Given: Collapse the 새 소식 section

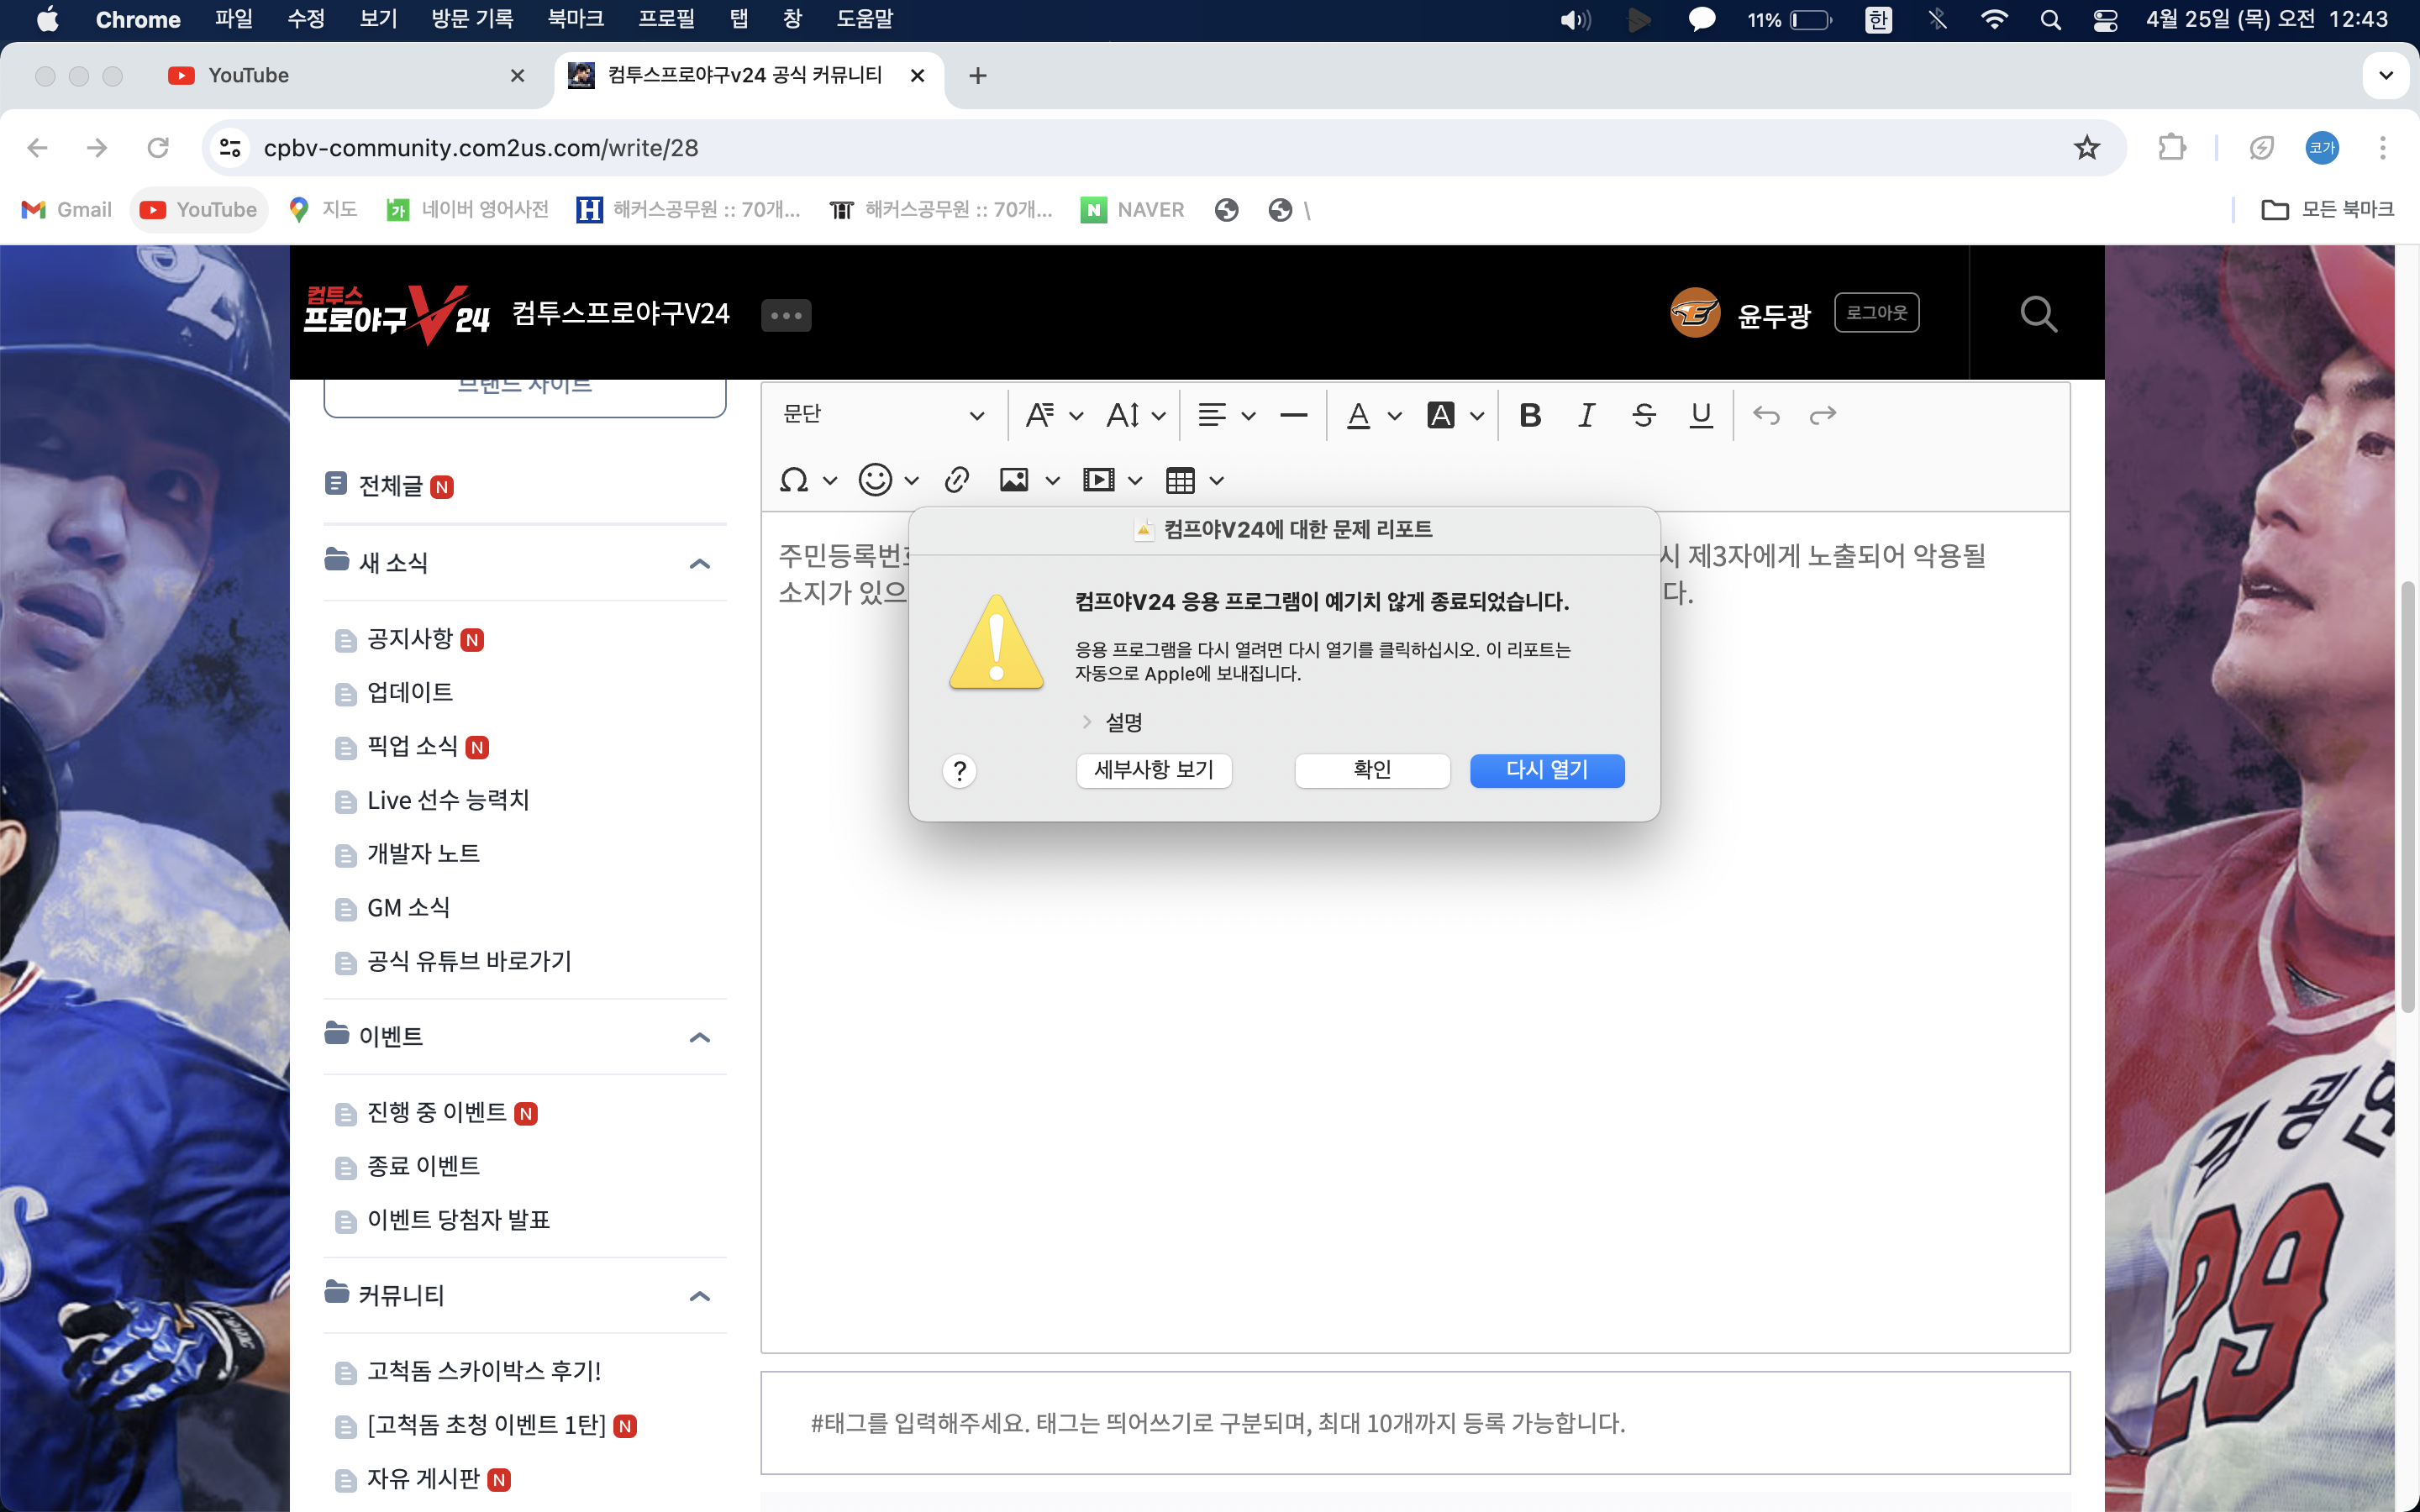Looking at the screenshot, I should [700, 563].
